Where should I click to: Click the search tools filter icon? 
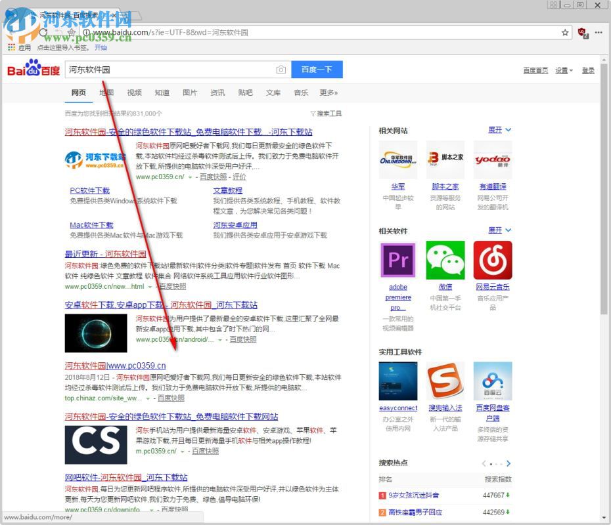313,114
